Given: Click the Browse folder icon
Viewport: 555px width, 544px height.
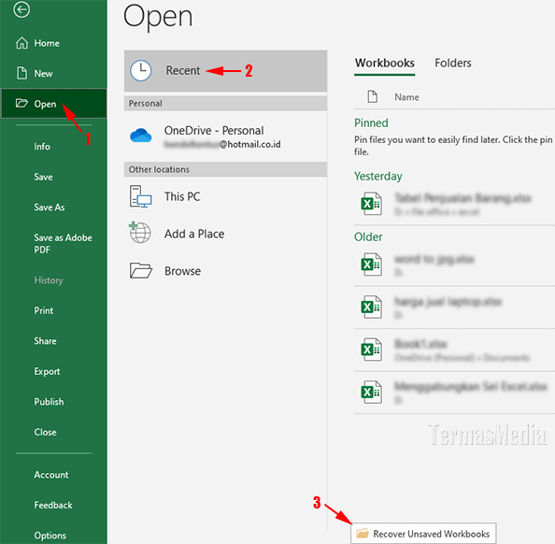Looking at the screenshot, I should (141, 271).
